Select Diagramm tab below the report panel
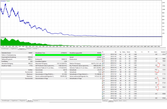 (23, 101)
